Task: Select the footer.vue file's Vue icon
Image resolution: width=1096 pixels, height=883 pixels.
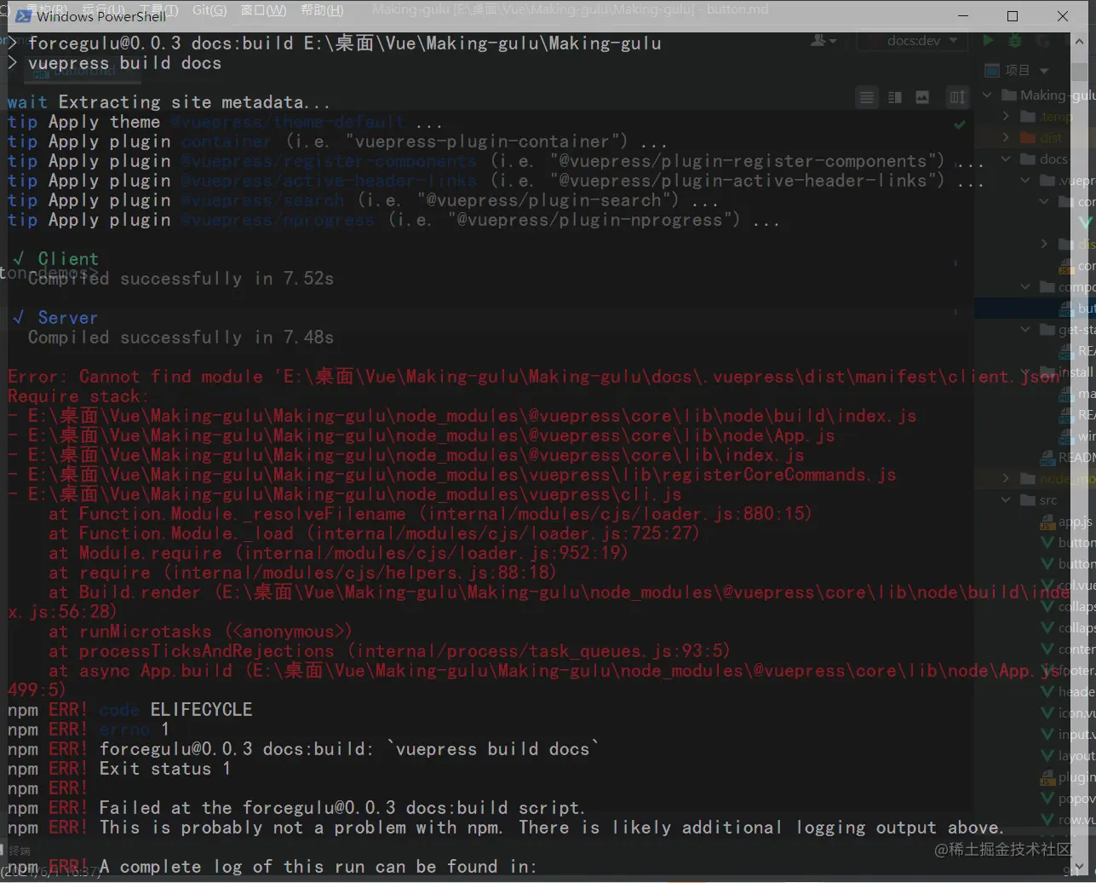Action: [x=1047, y=671]
